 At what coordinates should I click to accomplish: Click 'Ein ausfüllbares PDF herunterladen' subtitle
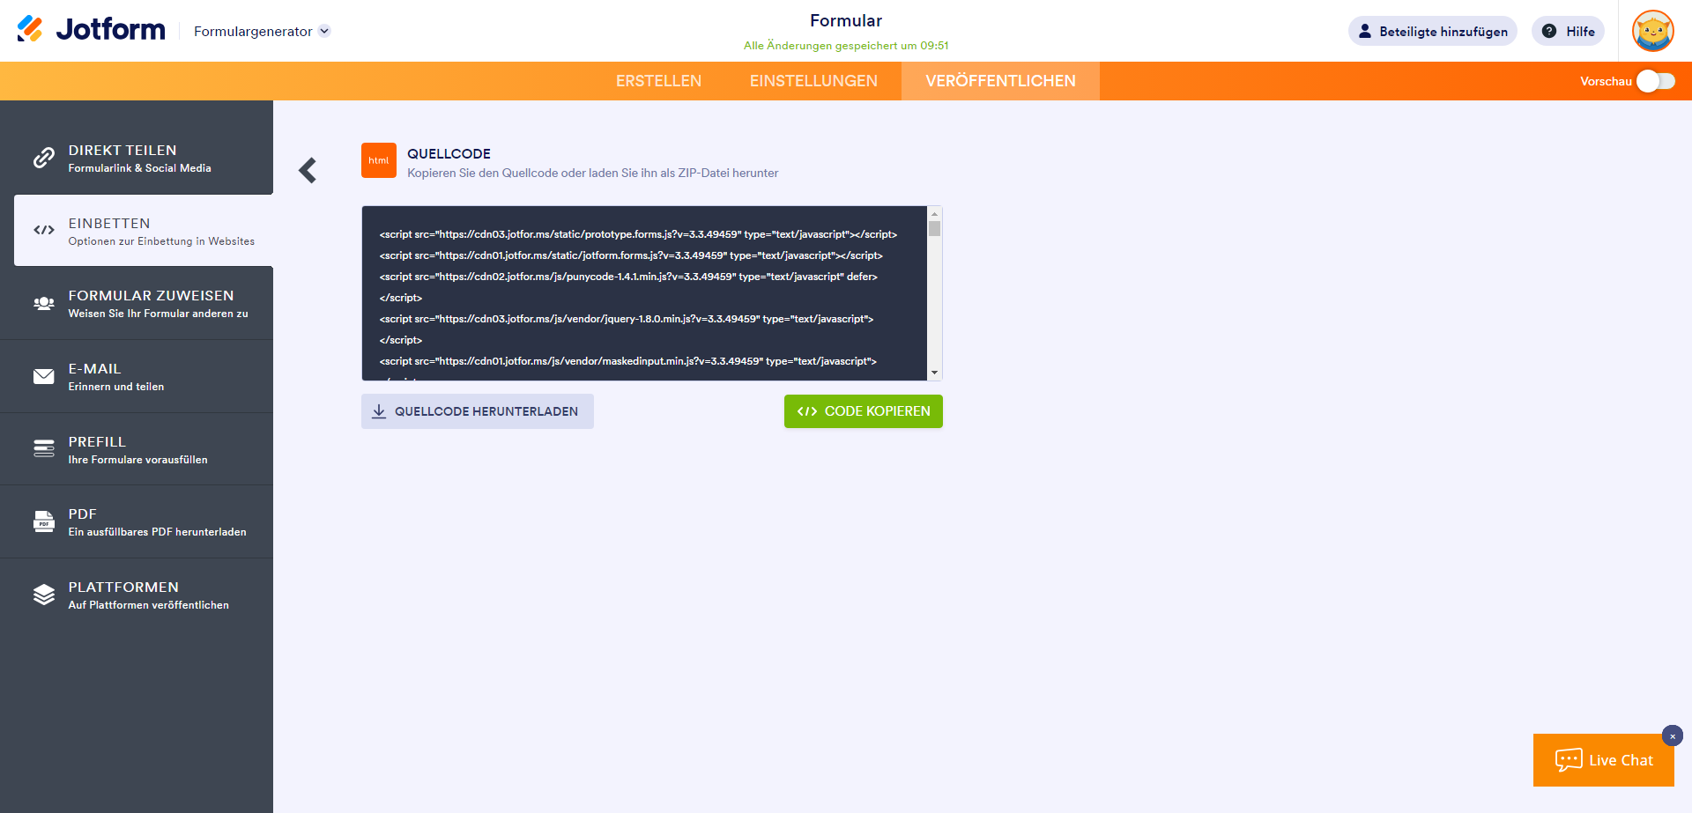pos(158,532)
